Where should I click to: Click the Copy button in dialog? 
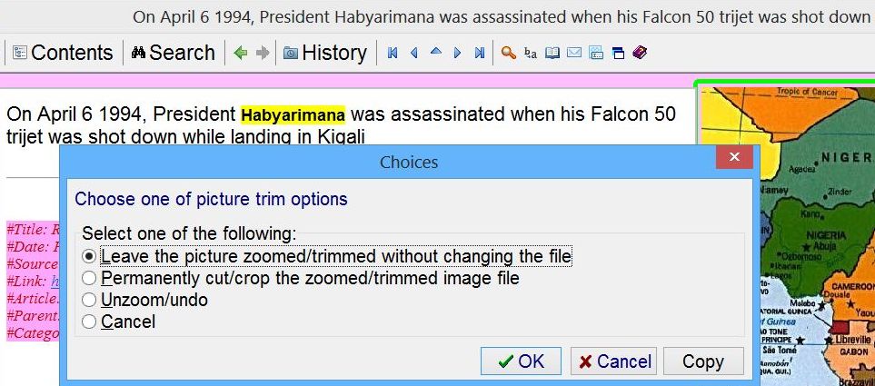point(702,361)
